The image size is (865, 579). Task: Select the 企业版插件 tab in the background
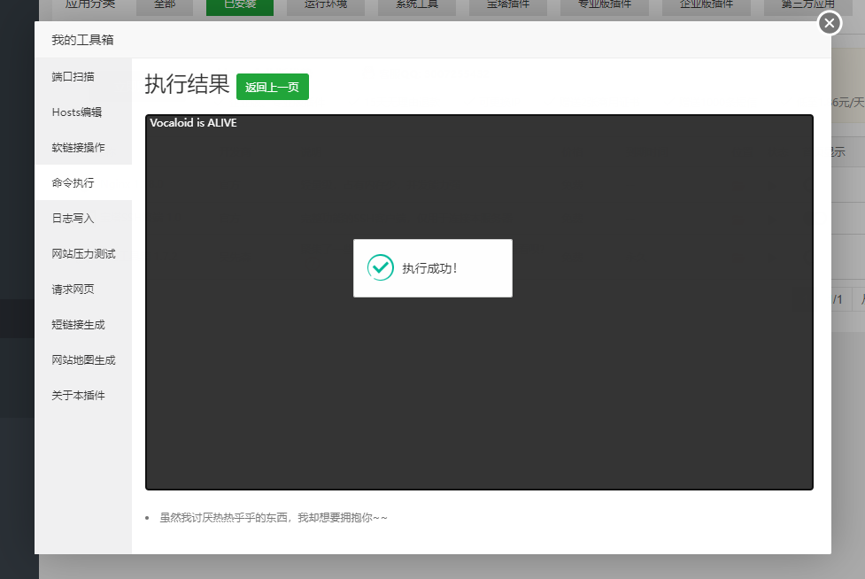click(x=707, y=6)
